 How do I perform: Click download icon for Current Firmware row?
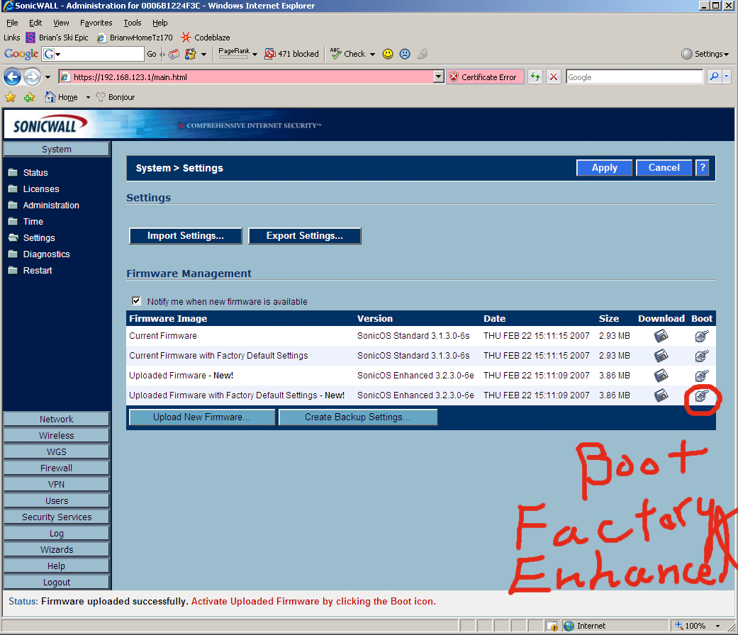[661, 336]
